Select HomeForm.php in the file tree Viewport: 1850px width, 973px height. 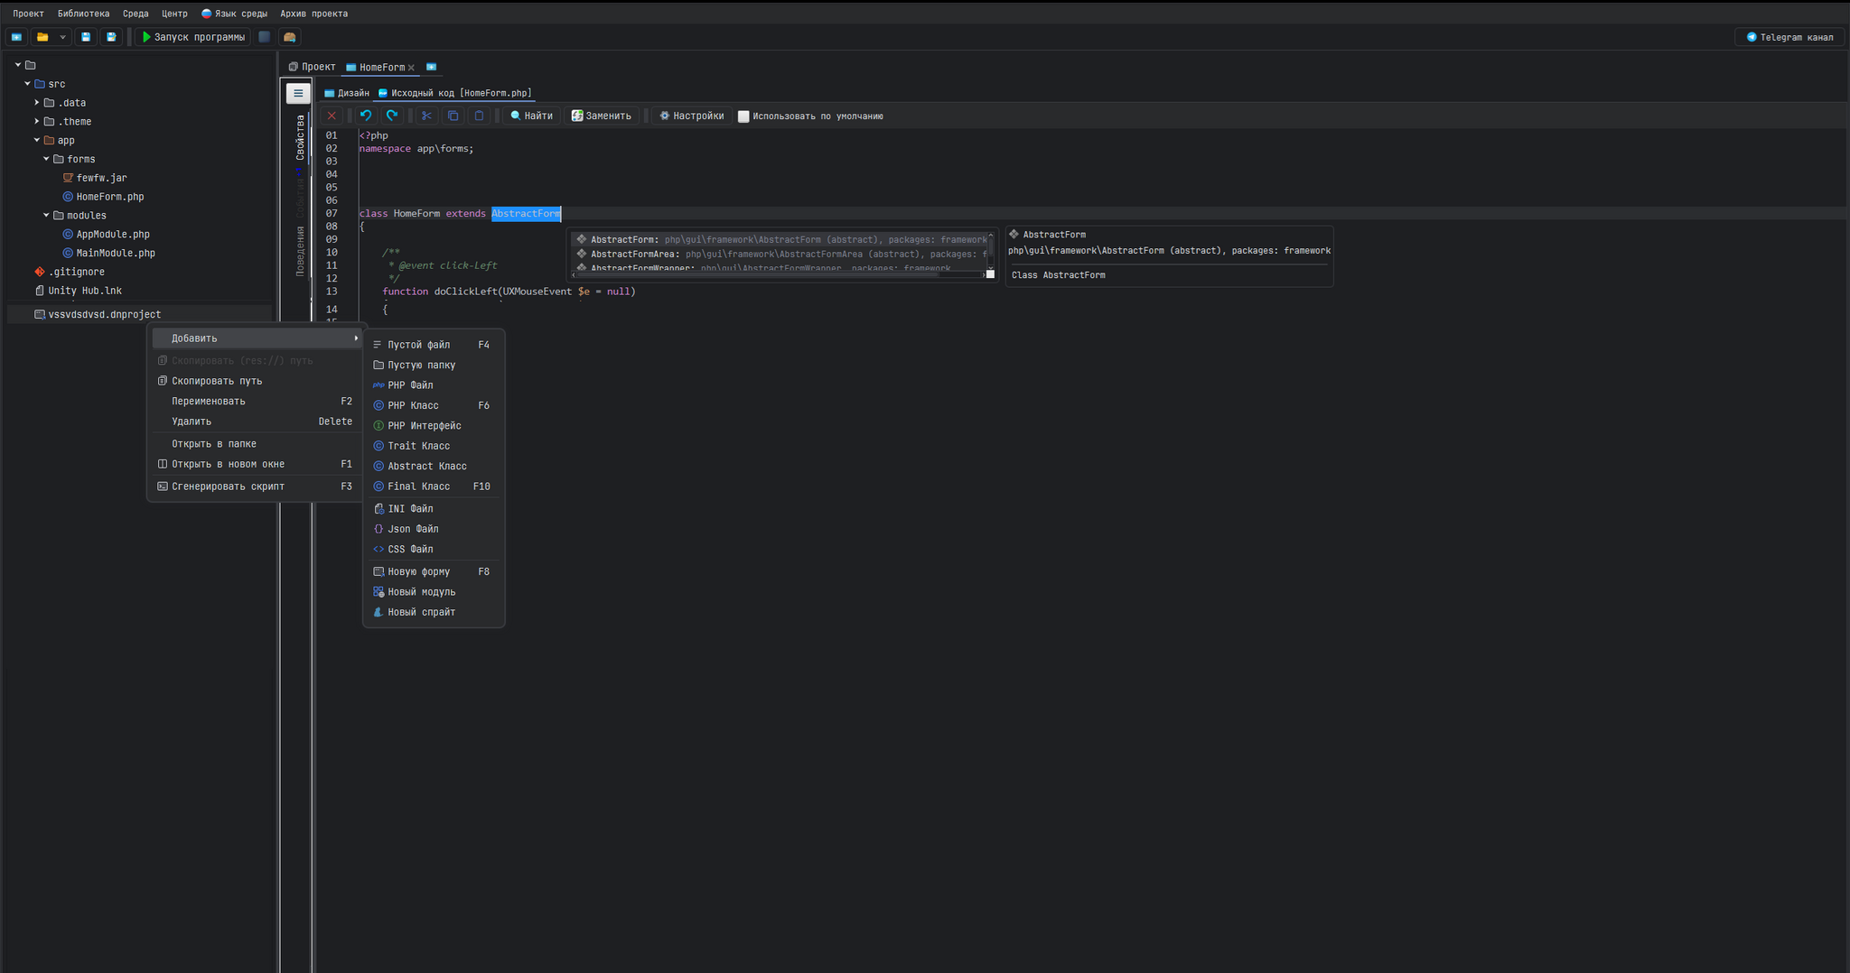click(x=103, y=197)
